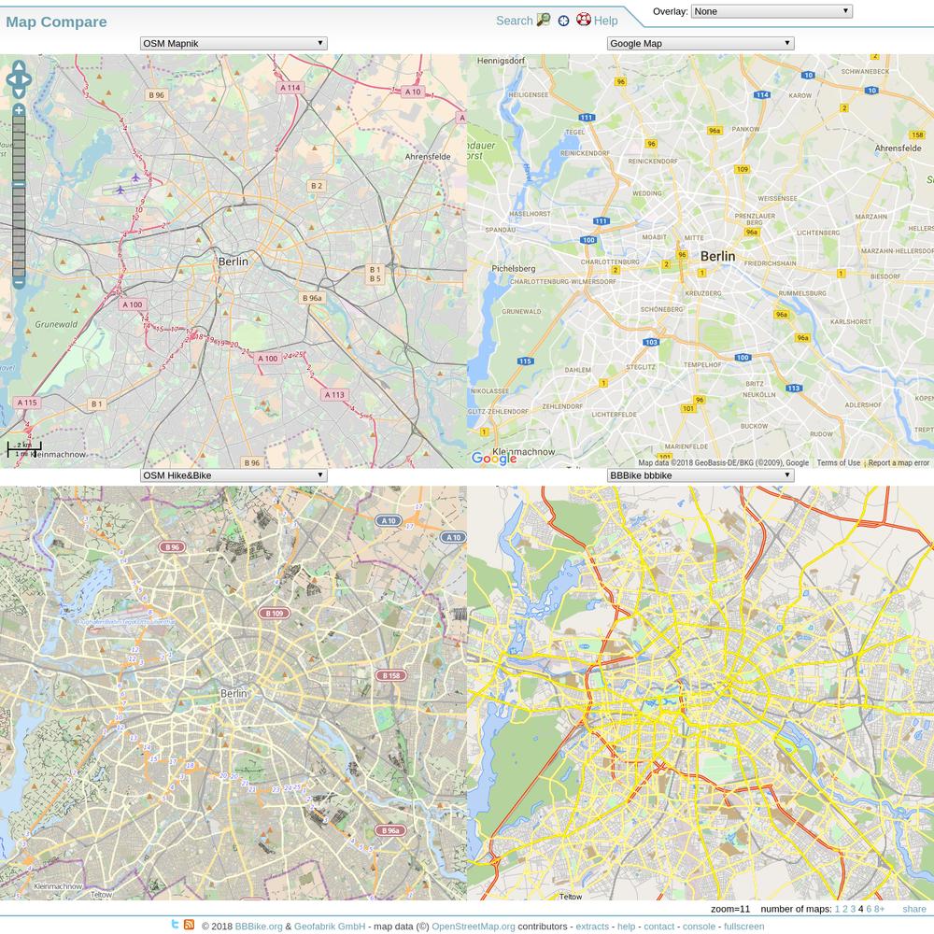Click Pichelsberg label on Google Map
The height and width of the screenshot is (934, 934).
click(x=514, y=269)
